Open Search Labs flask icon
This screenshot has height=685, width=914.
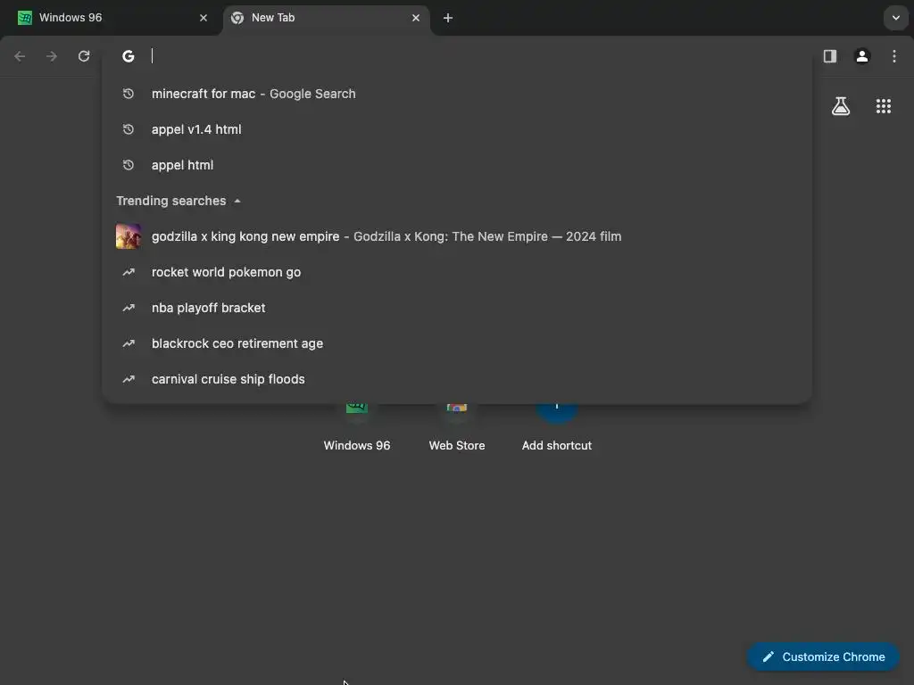point(841,106)
